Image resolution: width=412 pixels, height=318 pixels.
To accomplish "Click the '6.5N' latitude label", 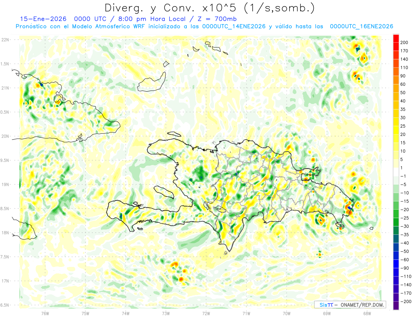I will 4,305.
